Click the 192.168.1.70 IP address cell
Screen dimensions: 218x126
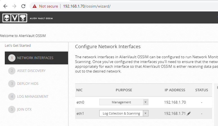[175, 102]
